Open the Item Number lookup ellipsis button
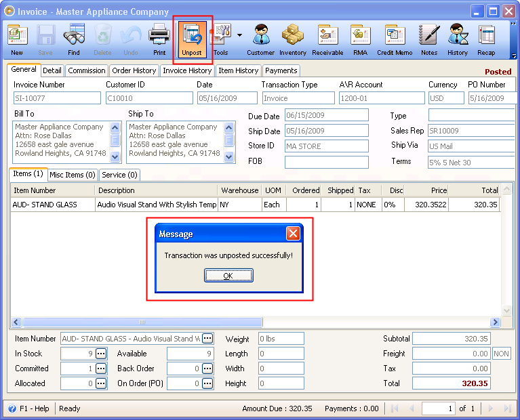 pyautogui.click(x=207, y=339)
